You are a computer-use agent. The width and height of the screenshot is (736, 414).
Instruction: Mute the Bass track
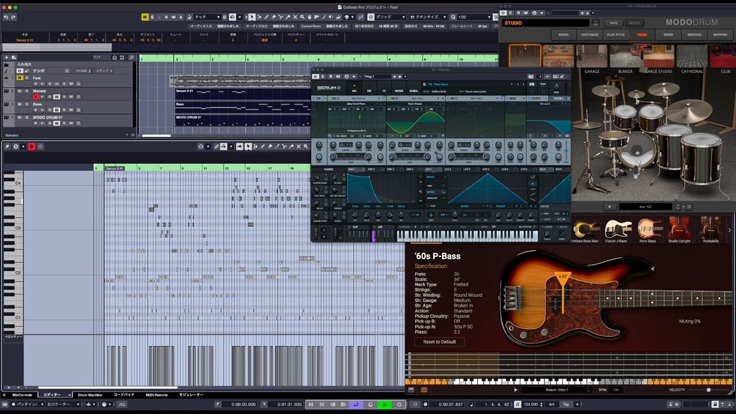[20, 104]
